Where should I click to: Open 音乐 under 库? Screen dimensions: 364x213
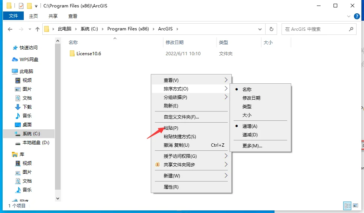(23, 190)
